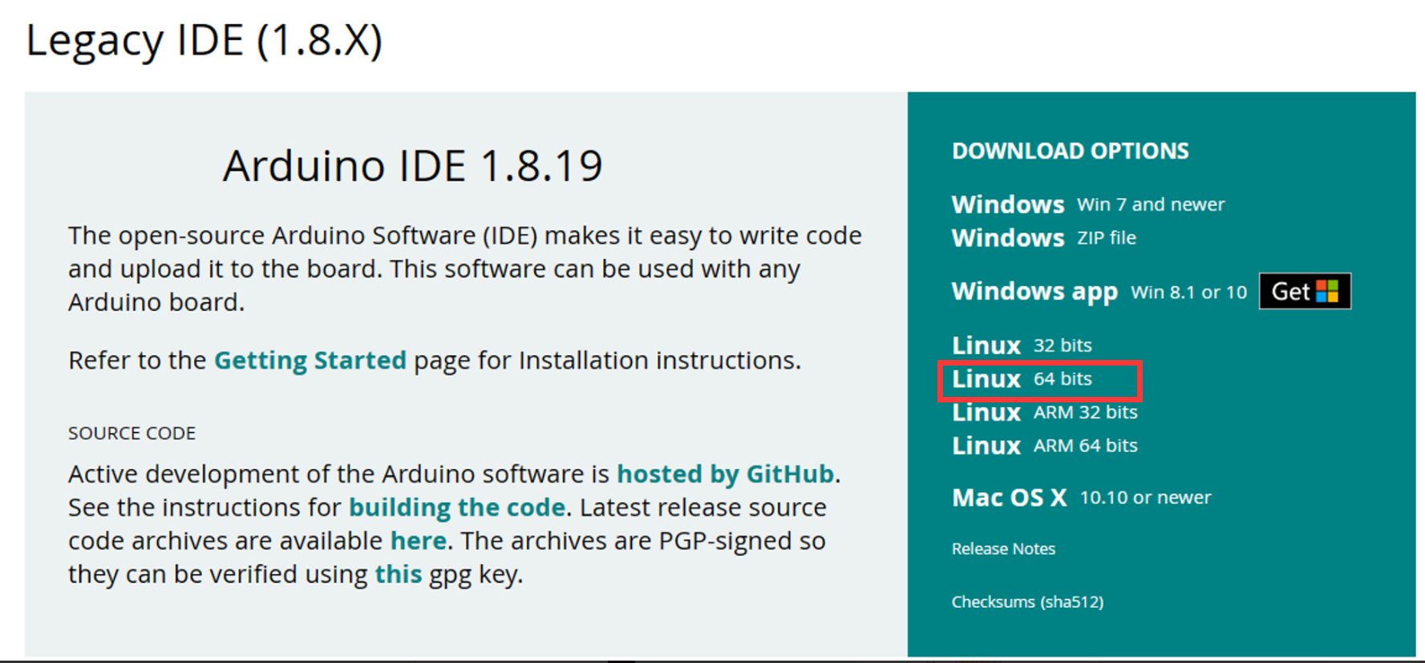Open Checksums (sha512) link

pyautogui.click(x=1027, y=602)
